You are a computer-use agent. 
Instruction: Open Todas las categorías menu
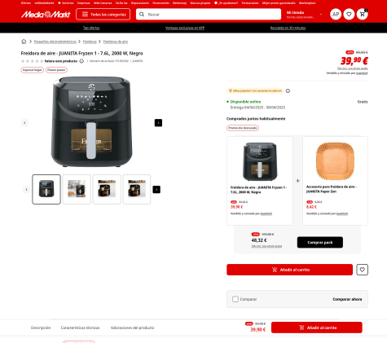coord(103,14)
